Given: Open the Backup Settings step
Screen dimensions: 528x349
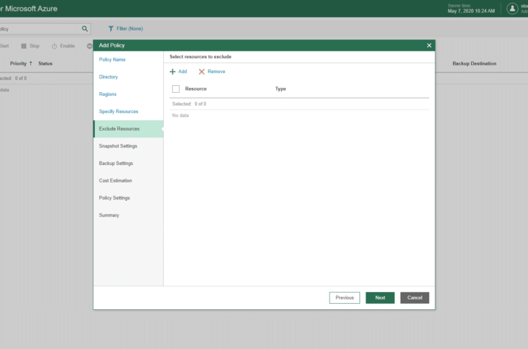Looking at the screenshot, I should pyautogui.click(x=129, y=163).
